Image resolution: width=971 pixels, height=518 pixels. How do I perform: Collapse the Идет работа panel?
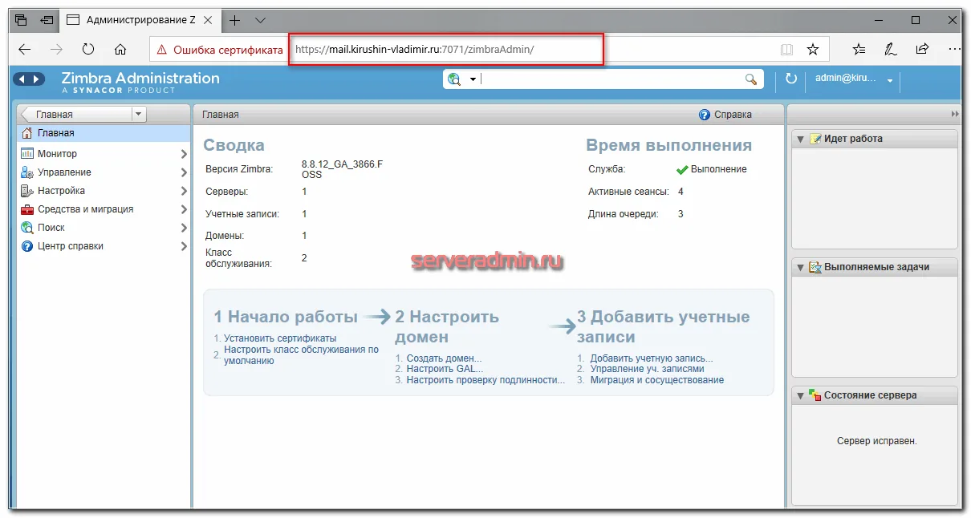click(x=800, y=138)
